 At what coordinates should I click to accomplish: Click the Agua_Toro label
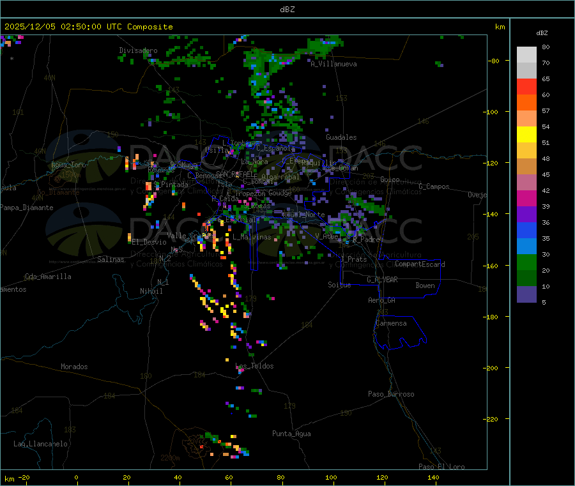[x=68, y=165]
